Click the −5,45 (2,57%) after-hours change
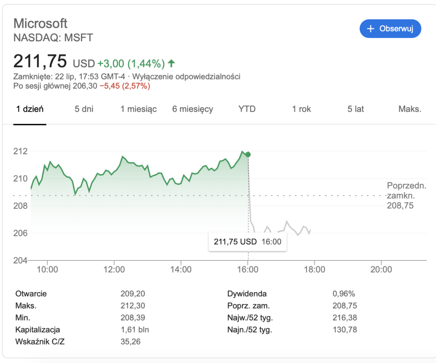The width and height of the screenshot is (436, 363). coord(125,86)
